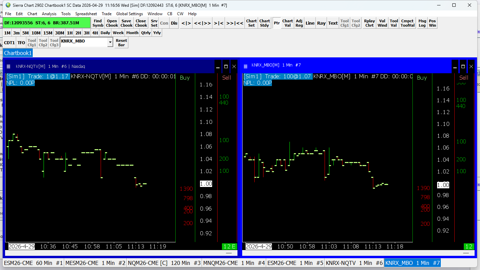This screenshot has width=480, height=270.
Task: Click the >|< compress spacing button
Action: [219, 23]
